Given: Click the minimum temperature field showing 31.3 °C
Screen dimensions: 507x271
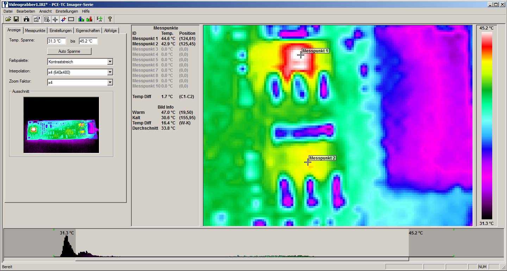Looking at the screenshot, I should 56,41.
